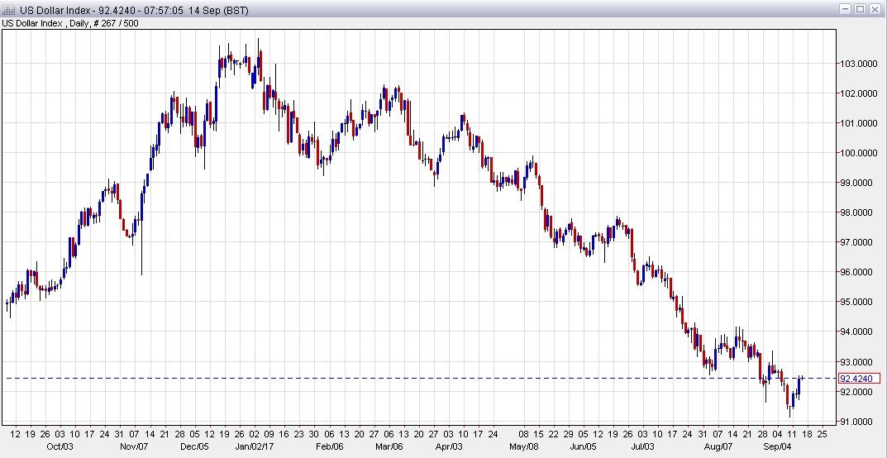Viewport: 887px width, 458px height.
Task: Click the 94.0000 price axis label
Action: tap(860, 332)
